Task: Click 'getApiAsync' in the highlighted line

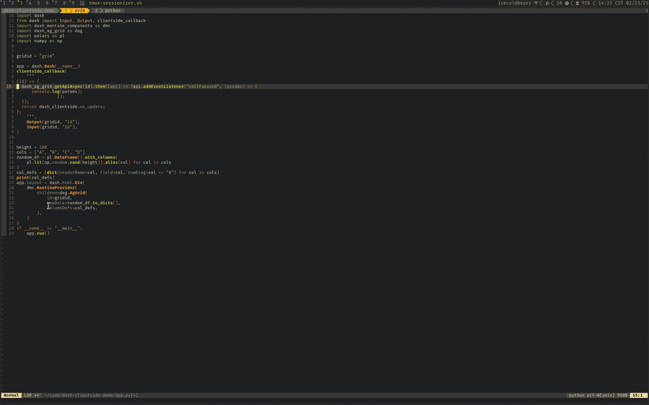Action: coord(68,86)
